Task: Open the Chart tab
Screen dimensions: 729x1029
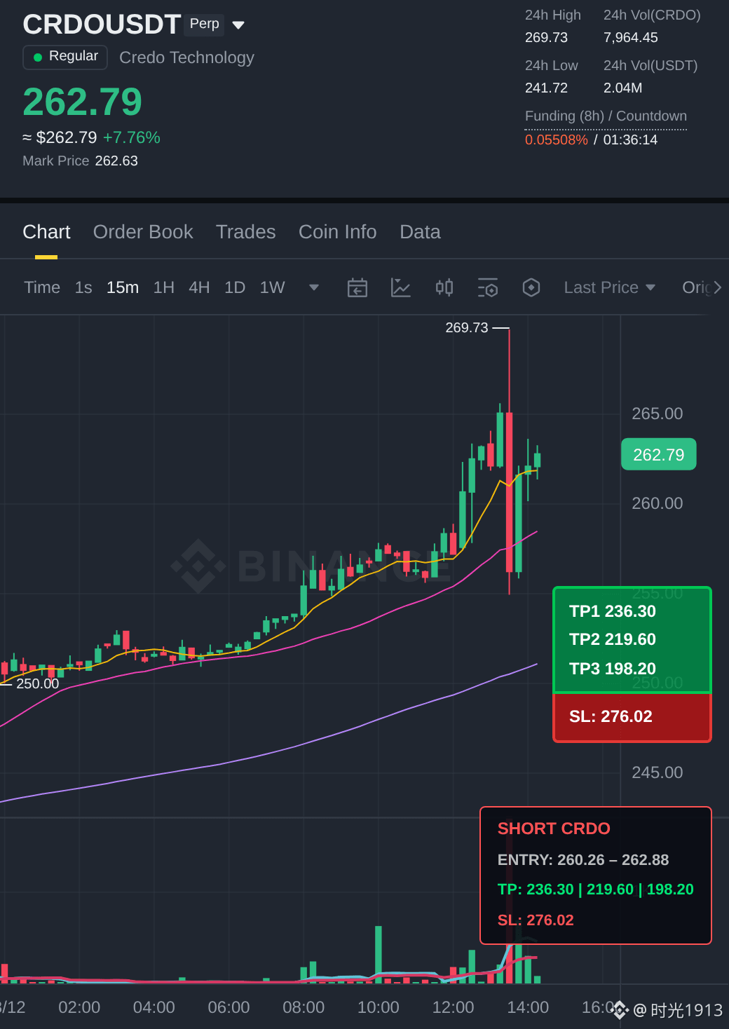Action: click(46, 232)
